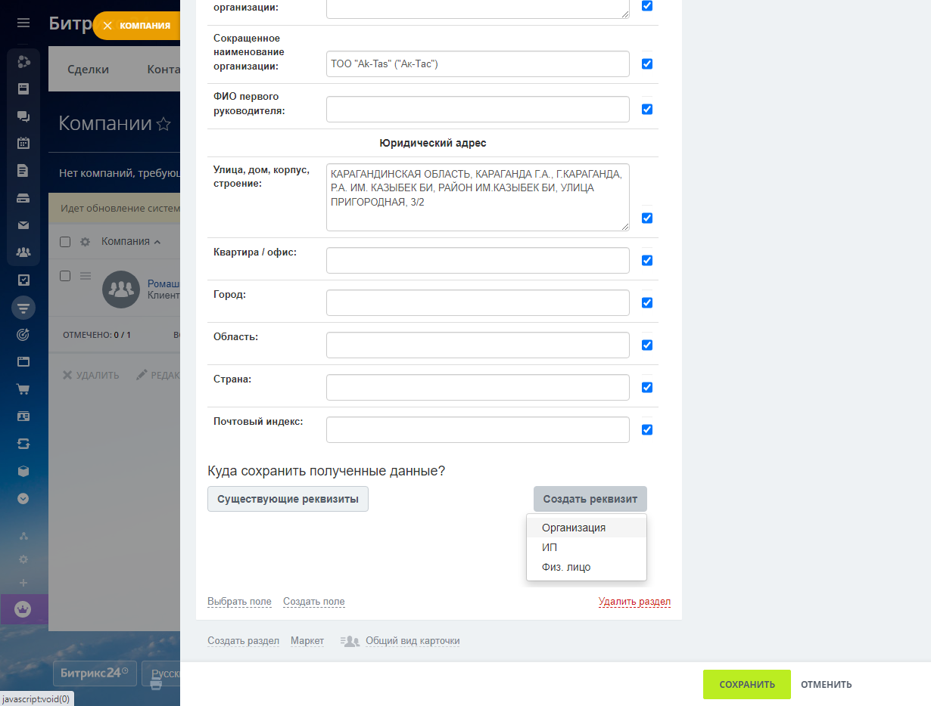The width and height of the screenshot is (931, 706).
Task: Open the tasks checkmark icon in sidebar
Action: coord(23,280)
